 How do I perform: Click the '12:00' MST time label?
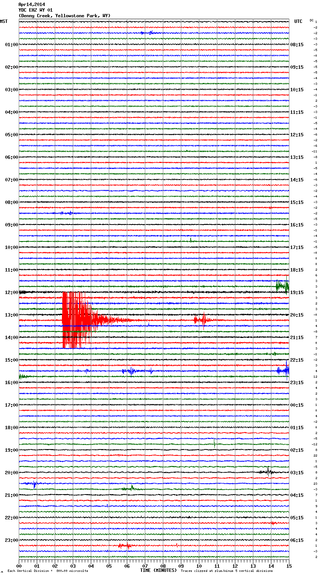[11, 293]
